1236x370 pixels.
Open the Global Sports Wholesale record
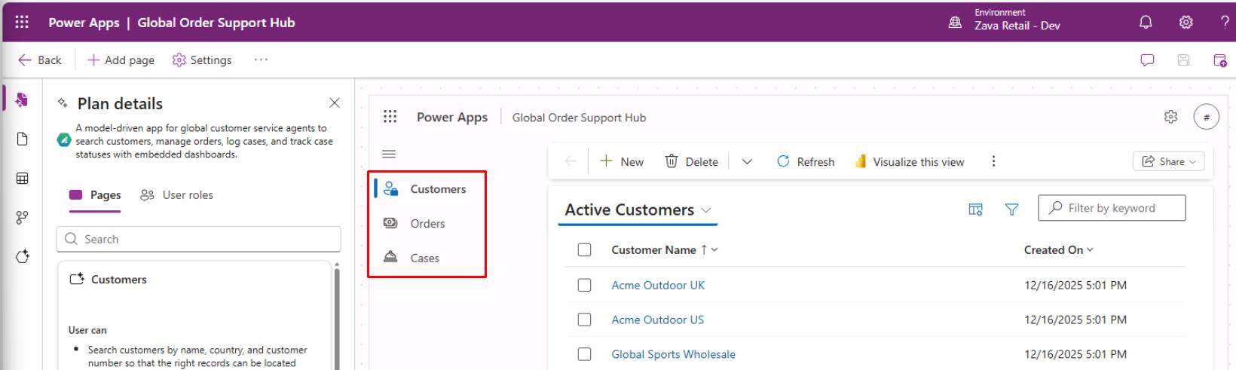coord(673,354)
